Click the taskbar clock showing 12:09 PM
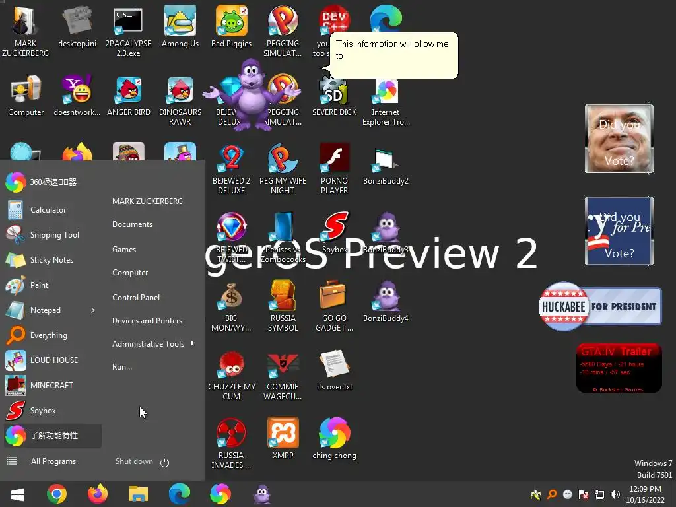The image size is (676, 507). click(646, 494)
